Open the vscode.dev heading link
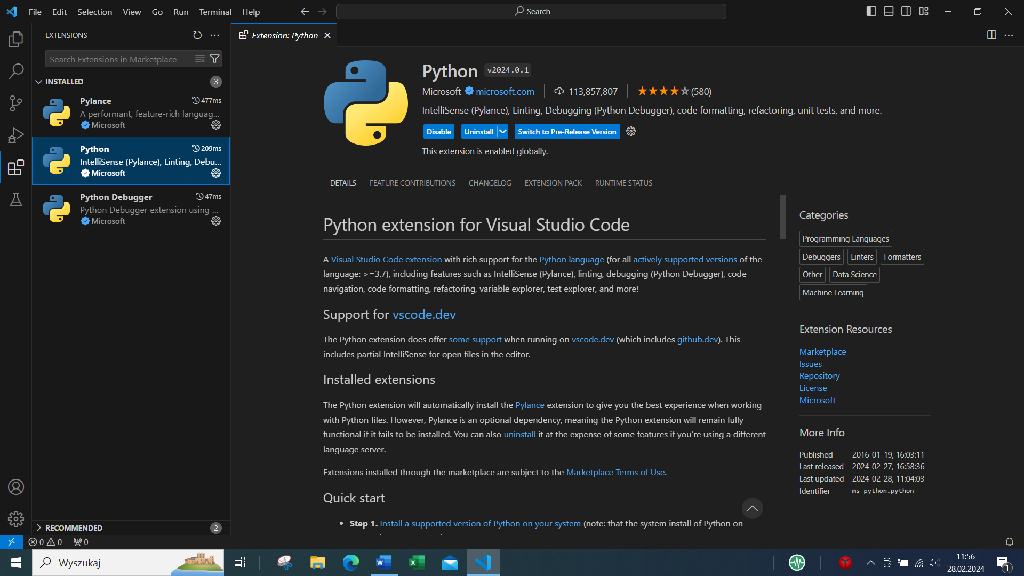Screen dimensions: 1024x576 tap(424, 315)
